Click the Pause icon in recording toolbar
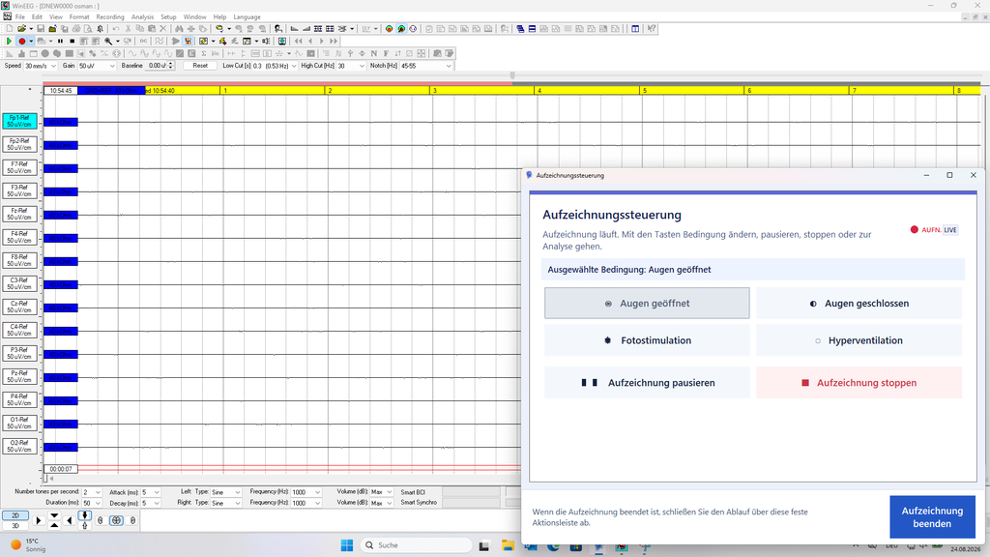The width and height of the screenshot is (990, 557). coord(61,41)
